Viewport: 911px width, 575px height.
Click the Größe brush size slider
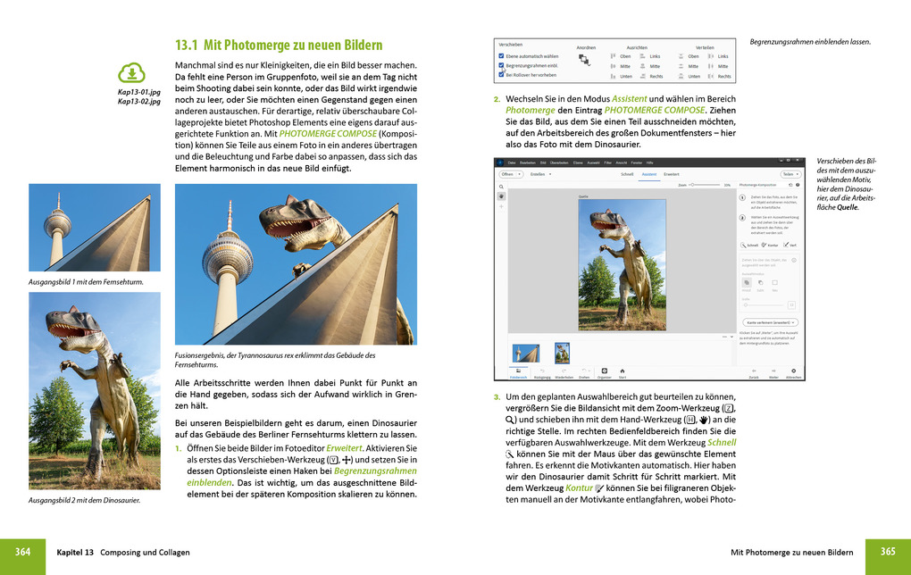point(763,305)
